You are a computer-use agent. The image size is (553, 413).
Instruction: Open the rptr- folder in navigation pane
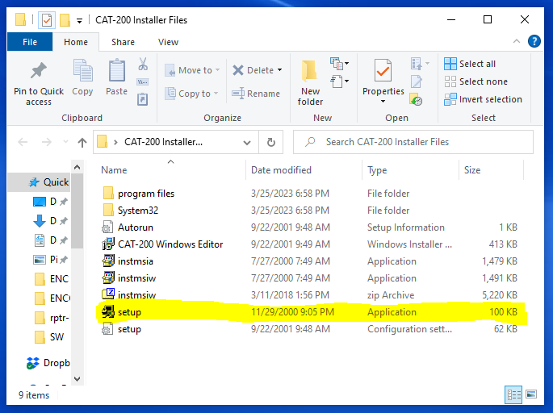tap(52, 318)
